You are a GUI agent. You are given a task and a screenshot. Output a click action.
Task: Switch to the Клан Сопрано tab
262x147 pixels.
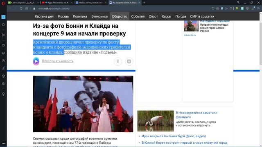[x=23, y=3]
